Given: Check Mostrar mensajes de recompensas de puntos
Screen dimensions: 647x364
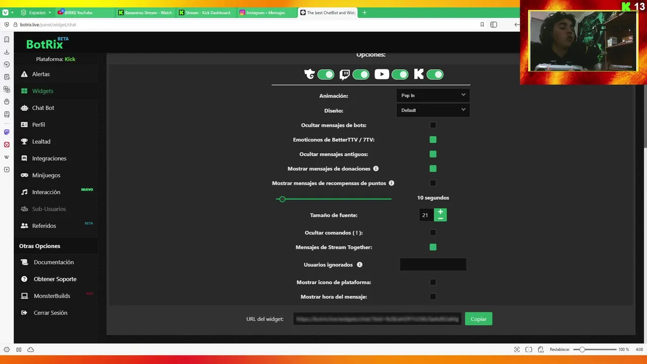Looking at the screenshot, I should click(x=433, y=183).
